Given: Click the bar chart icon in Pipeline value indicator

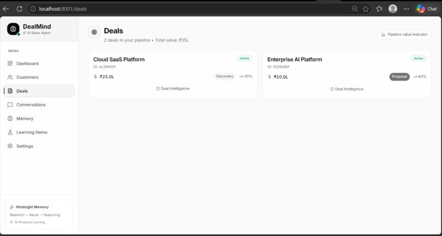Looking at the screenshot, I should point(383,35).
